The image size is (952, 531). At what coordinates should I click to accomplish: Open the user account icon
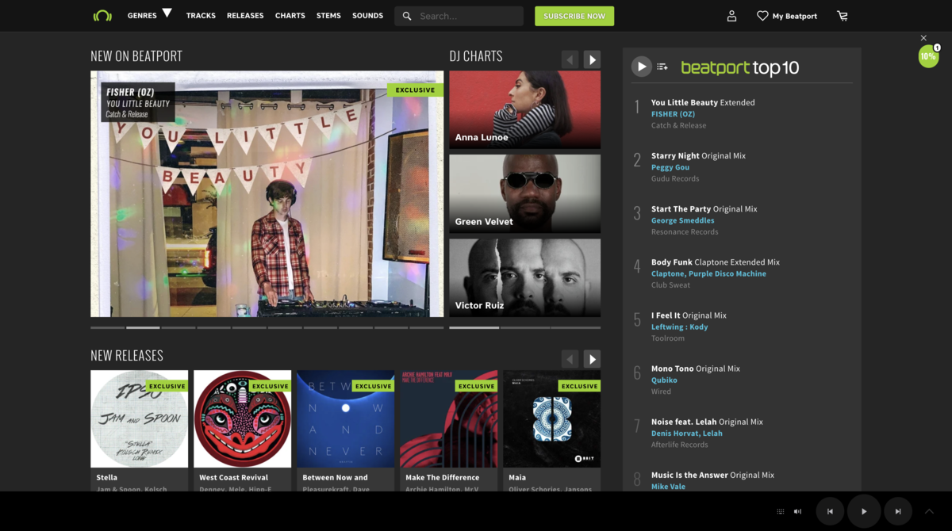pyautogui.click(x=731, y=16)
